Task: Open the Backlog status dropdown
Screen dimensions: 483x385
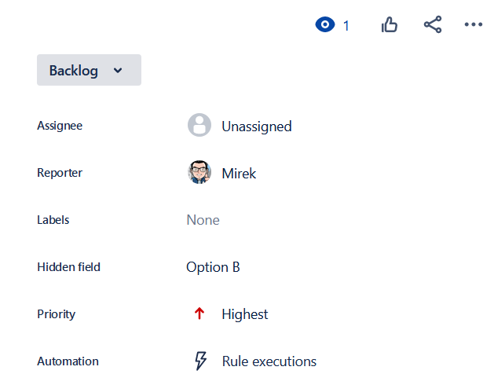Action: 75,71
